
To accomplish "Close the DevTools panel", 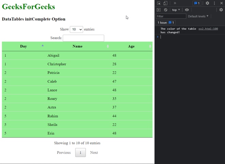I will pyautogui.click(x=221, y=3).
